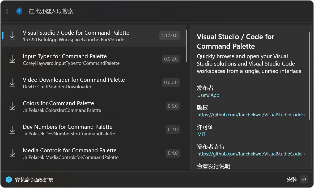This screenshot has width=314, height=188.
Task: Click download icon for Visual Studio / Code extension
Action: 12,36
